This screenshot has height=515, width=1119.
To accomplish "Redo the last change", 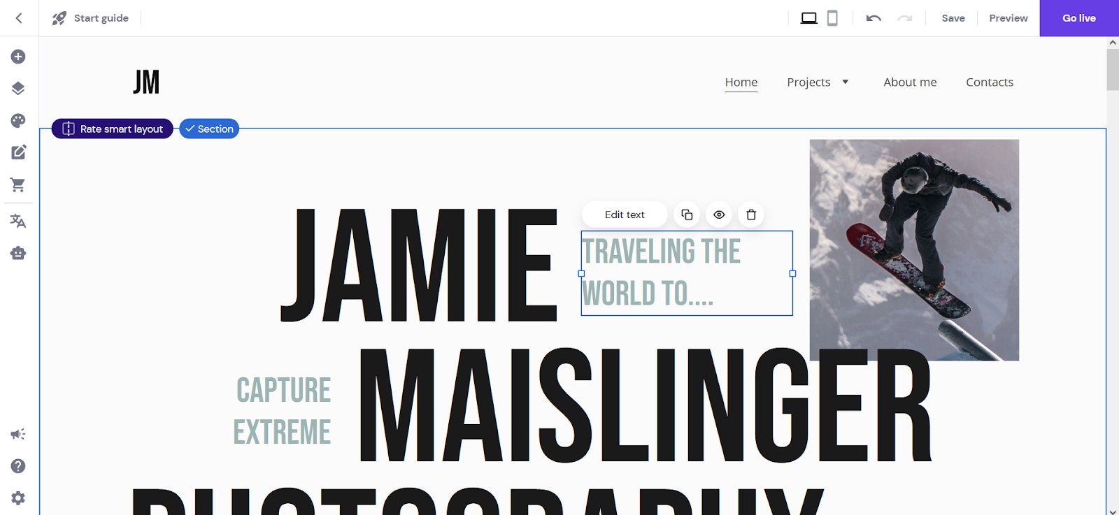I will click(x=905, y=18).
